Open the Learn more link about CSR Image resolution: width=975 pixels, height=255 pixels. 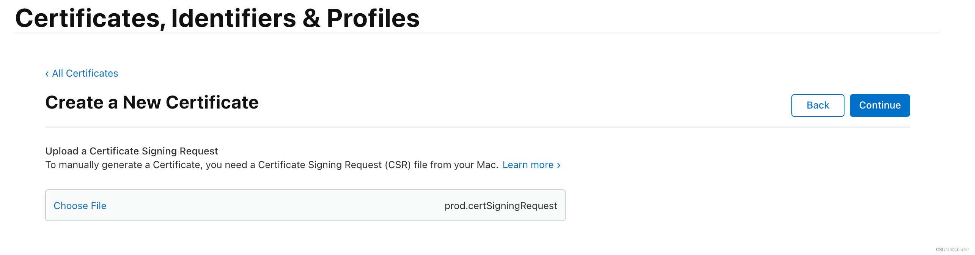528,165
